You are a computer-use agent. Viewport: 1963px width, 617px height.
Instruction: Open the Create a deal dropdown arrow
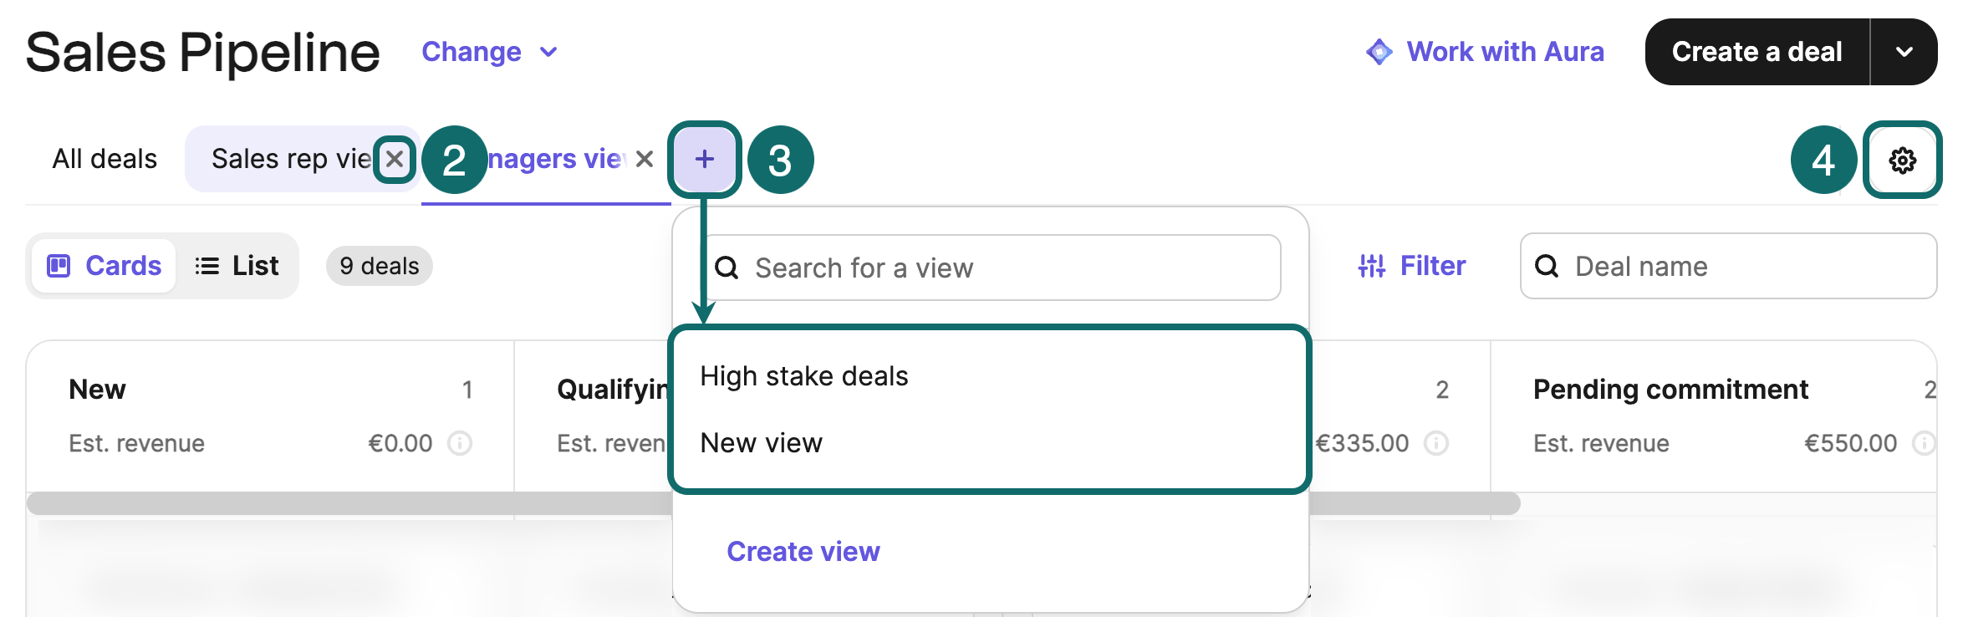click(x=1905, y=51)
